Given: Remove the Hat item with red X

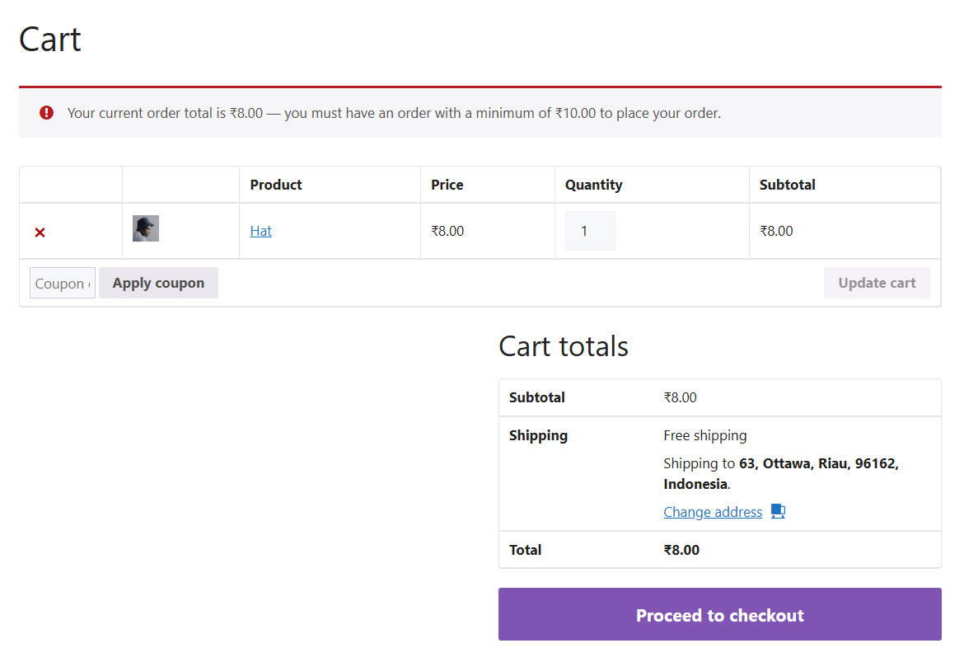Looking at the screenshot, I should pyautogui.click(x=40, y=232).
